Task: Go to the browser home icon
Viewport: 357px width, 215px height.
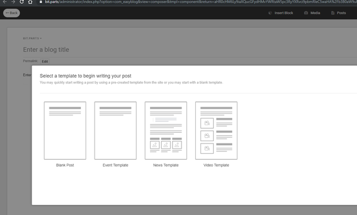Action: 30,2
